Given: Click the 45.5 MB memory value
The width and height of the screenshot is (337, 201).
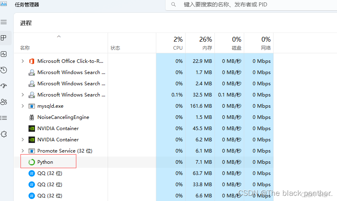Looking at the screenshot, I should 202,129.
